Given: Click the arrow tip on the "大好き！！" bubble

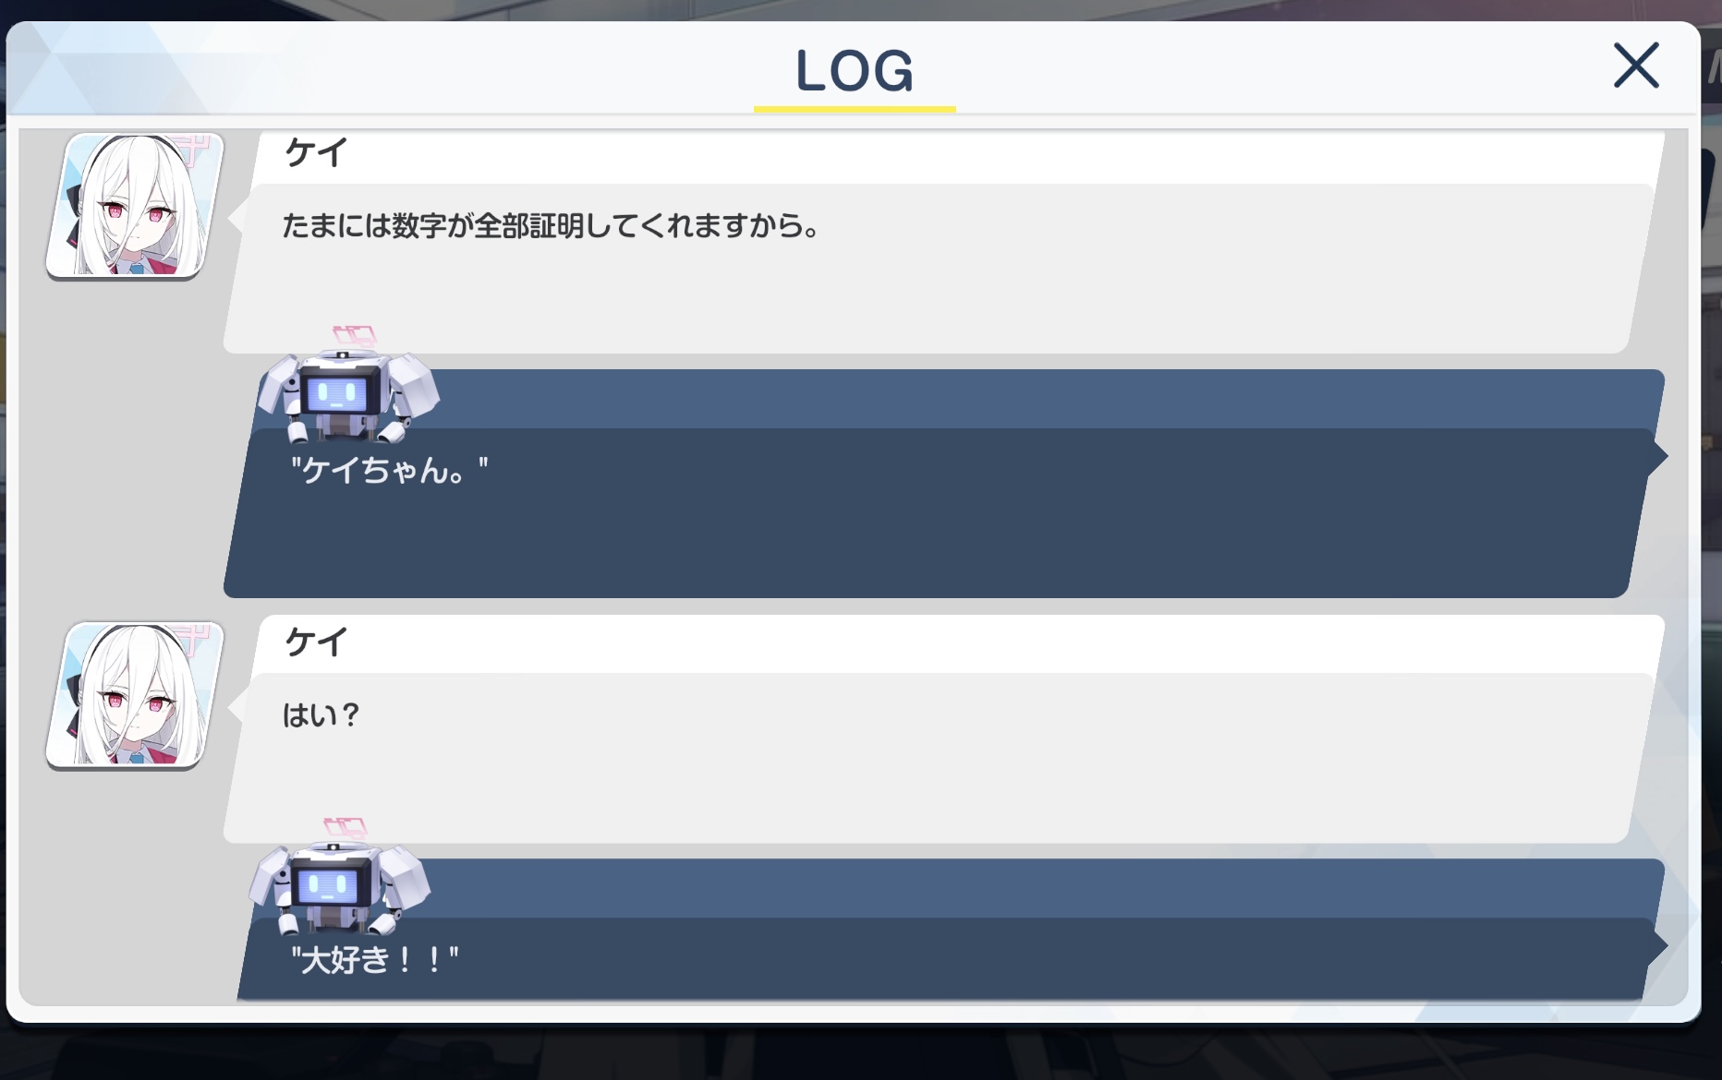Looking at the screenshot, I should coord(1658,945).
